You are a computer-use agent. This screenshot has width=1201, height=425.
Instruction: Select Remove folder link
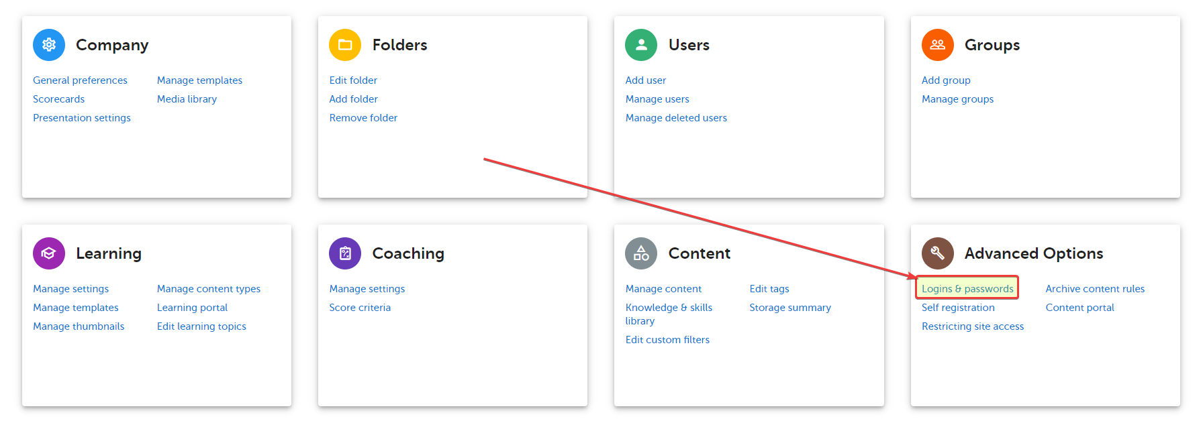pyautogui.click(x=363, y=118)
